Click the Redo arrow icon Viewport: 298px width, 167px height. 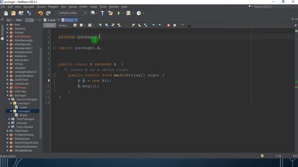click(48, 13)
